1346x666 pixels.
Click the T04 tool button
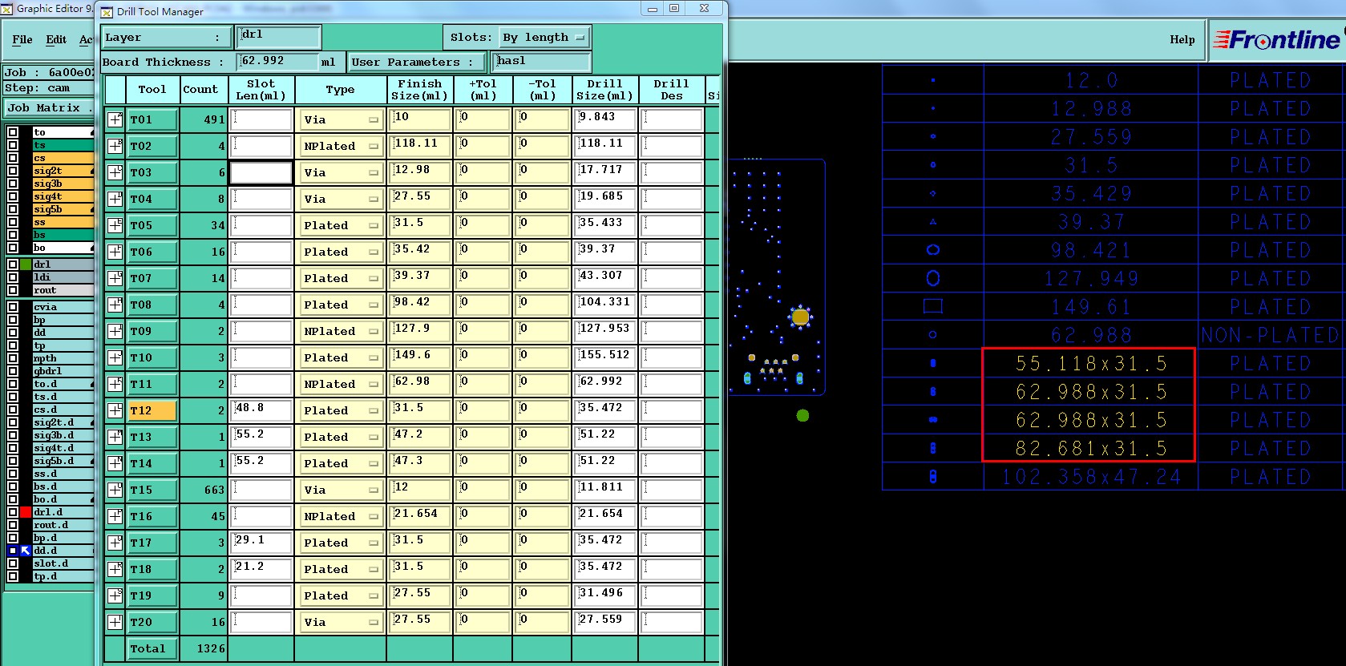tap(152, 199)
